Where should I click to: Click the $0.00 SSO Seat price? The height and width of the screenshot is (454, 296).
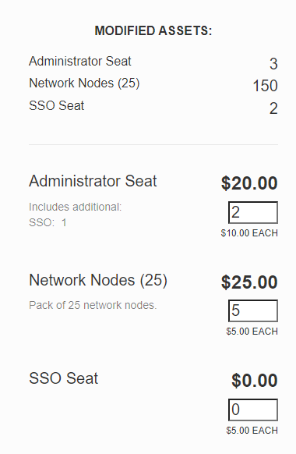pyautogui.click(x=255, y=381)
